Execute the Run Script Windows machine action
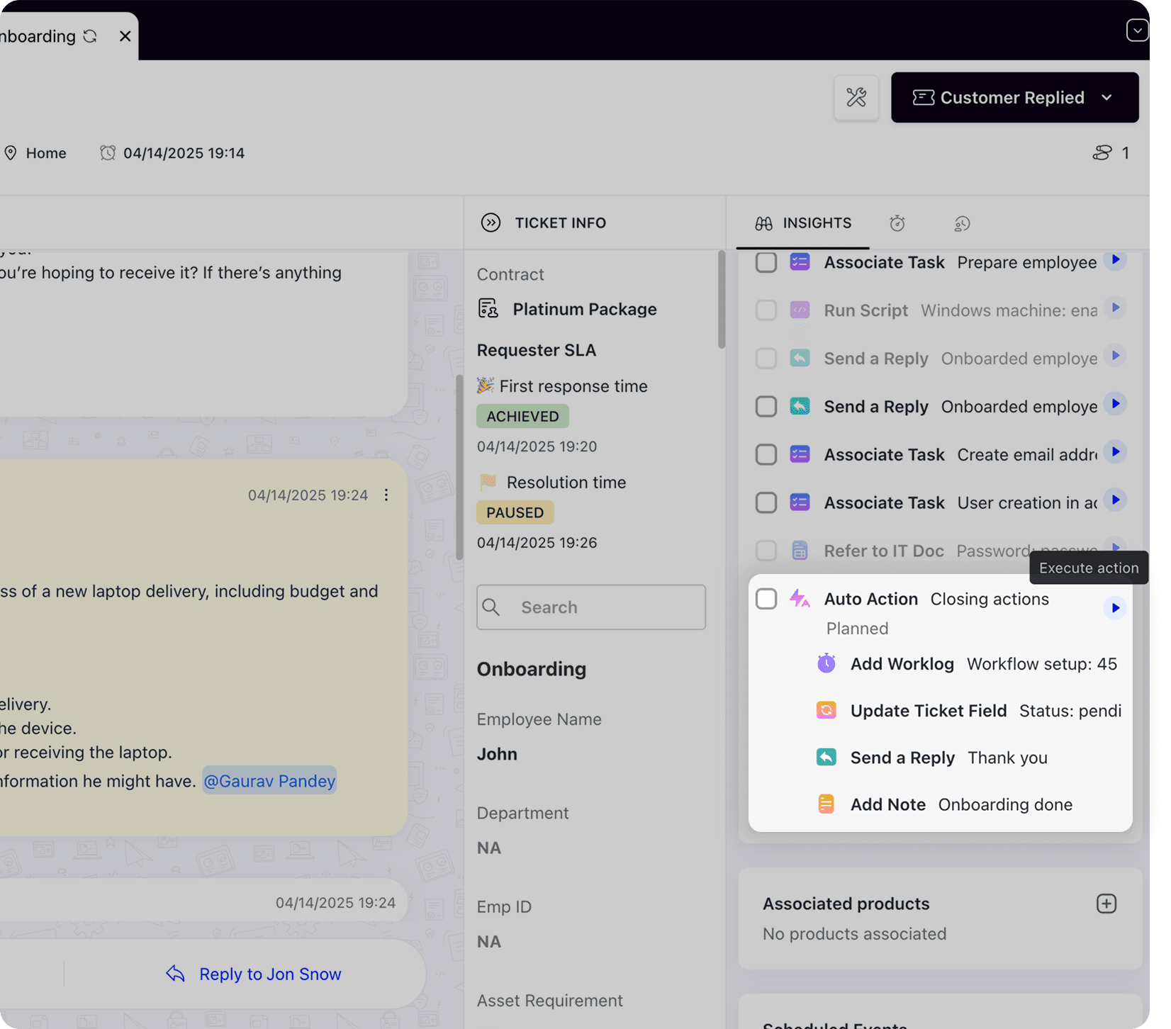 pyautogui.click(x=1115, y=308)
